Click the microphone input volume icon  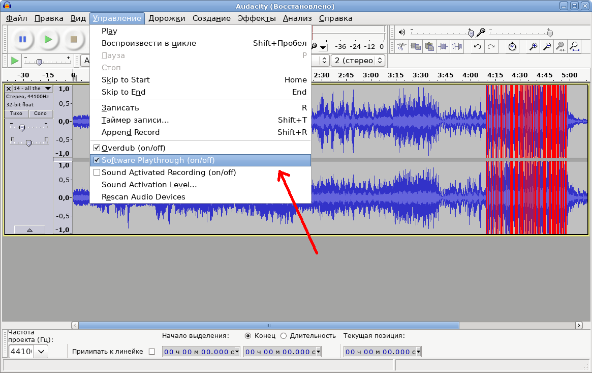(481, 33)
